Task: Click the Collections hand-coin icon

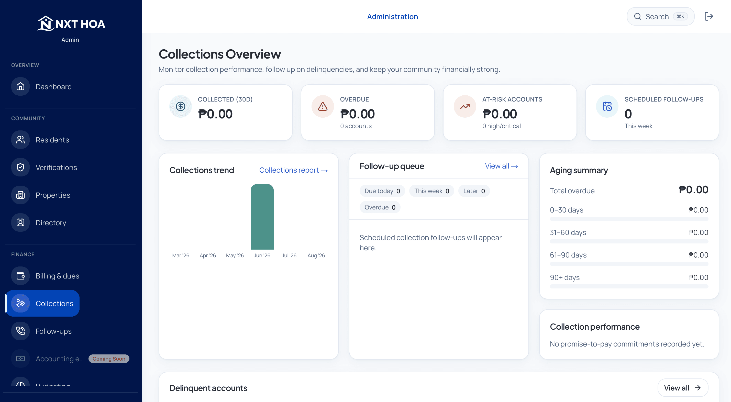Action: point(20,303)
